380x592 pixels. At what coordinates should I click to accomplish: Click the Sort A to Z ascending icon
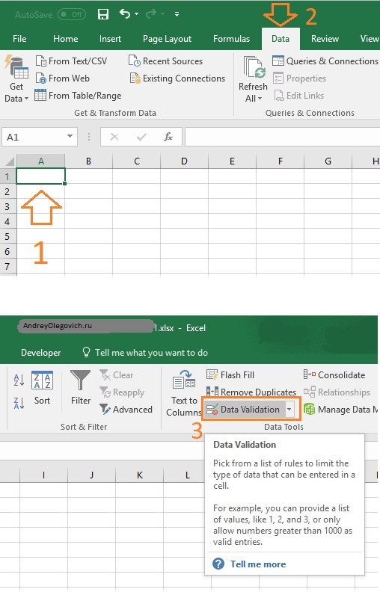click(x=19, y=380)
